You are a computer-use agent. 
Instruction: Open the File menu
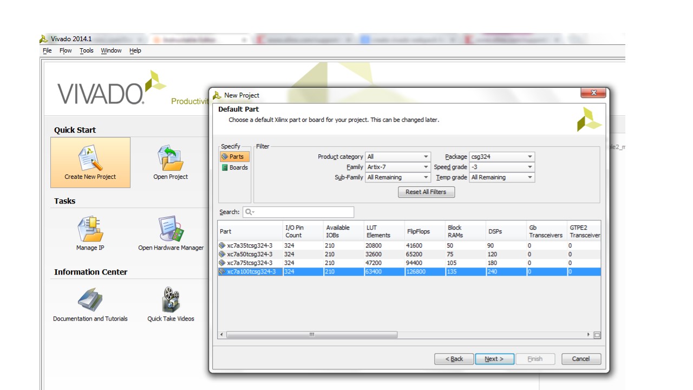point(47,50)
